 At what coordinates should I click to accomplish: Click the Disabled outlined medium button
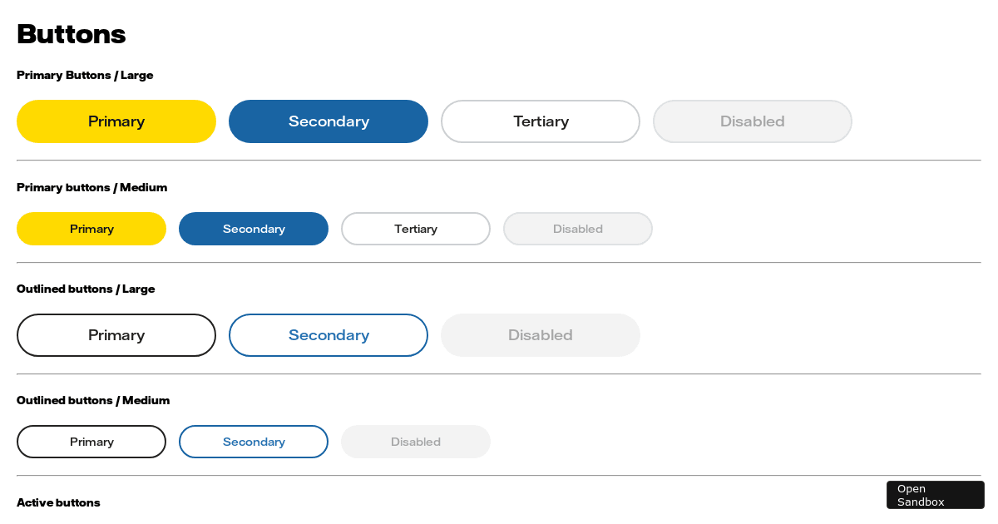click(416, 442)
